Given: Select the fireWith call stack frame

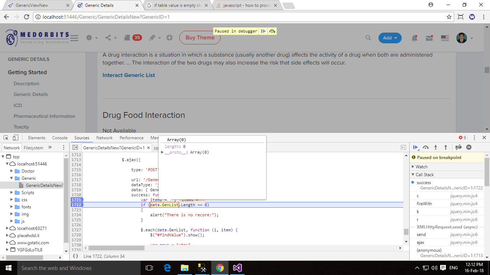Looking at the screenshot, I should (x=447, y=204).
